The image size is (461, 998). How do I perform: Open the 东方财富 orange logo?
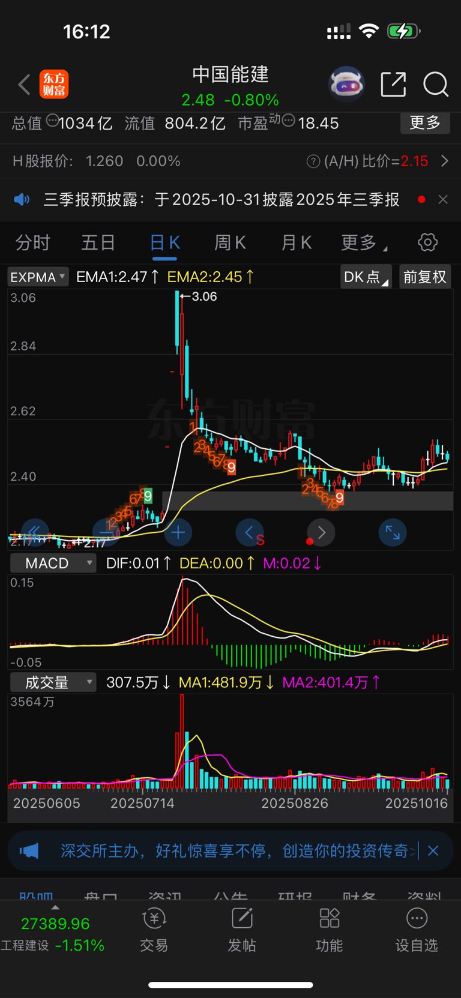point(54,85)
